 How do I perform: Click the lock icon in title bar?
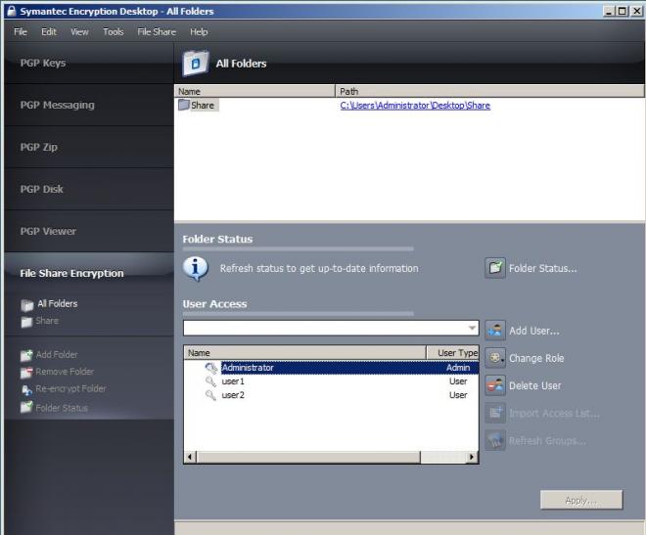[12, 11]
